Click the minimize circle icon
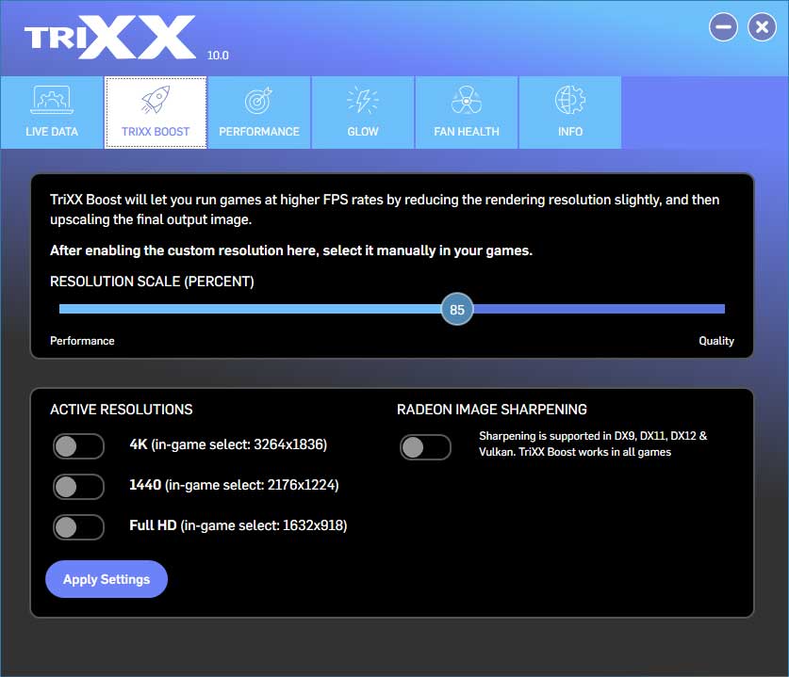Image resolution: width=789 pixels, height=677 pixels. [723, 26]
